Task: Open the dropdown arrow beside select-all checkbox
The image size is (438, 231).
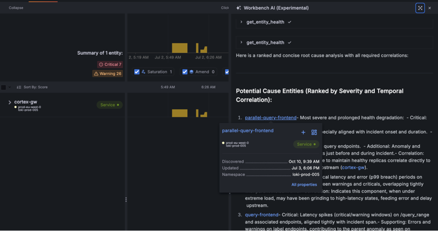Action: tap(9, 87)
